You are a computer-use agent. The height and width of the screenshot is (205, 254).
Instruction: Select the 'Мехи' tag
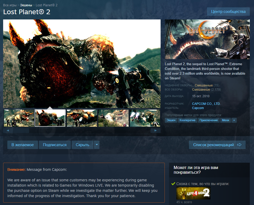225,120
